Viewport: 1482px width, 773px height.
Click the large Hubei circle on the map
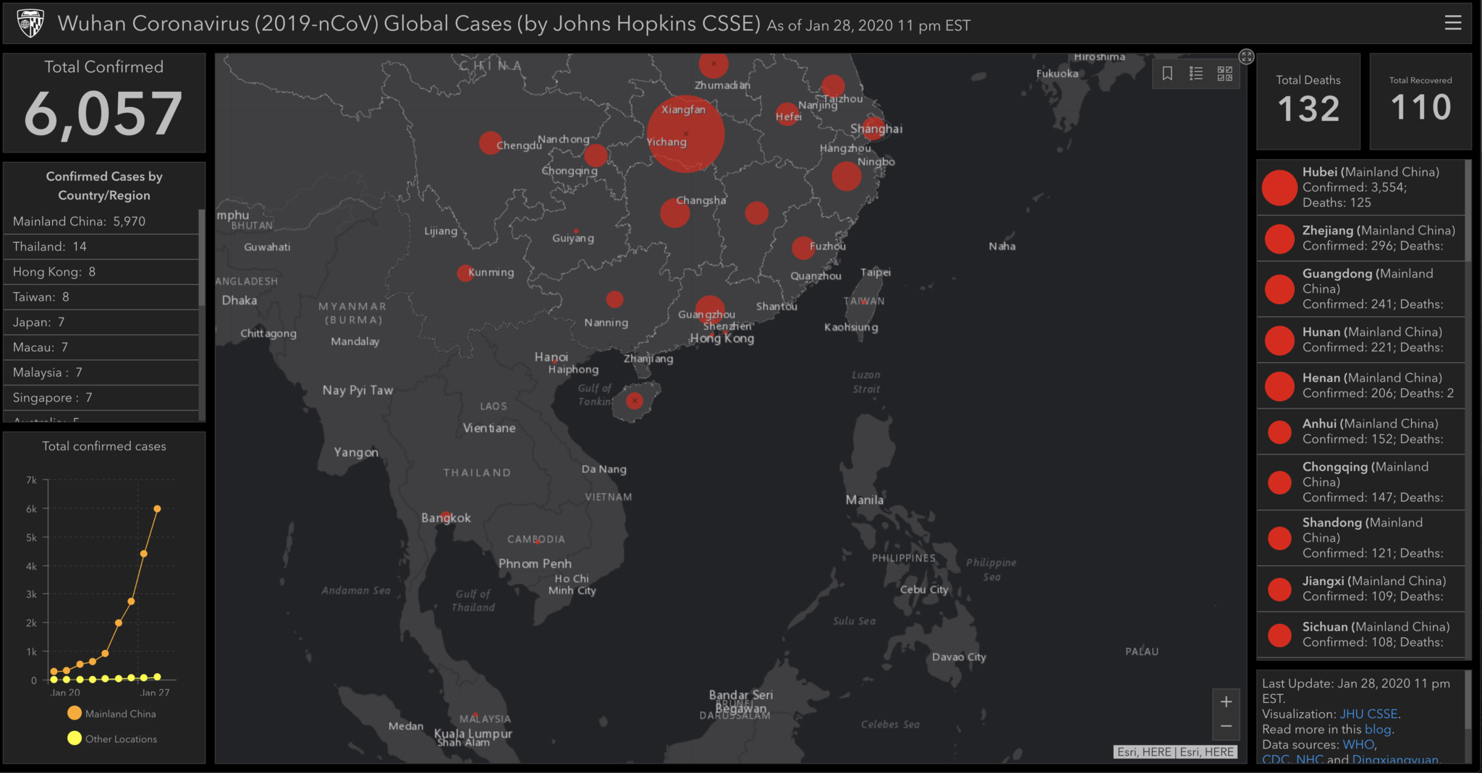tap(685, 134)
